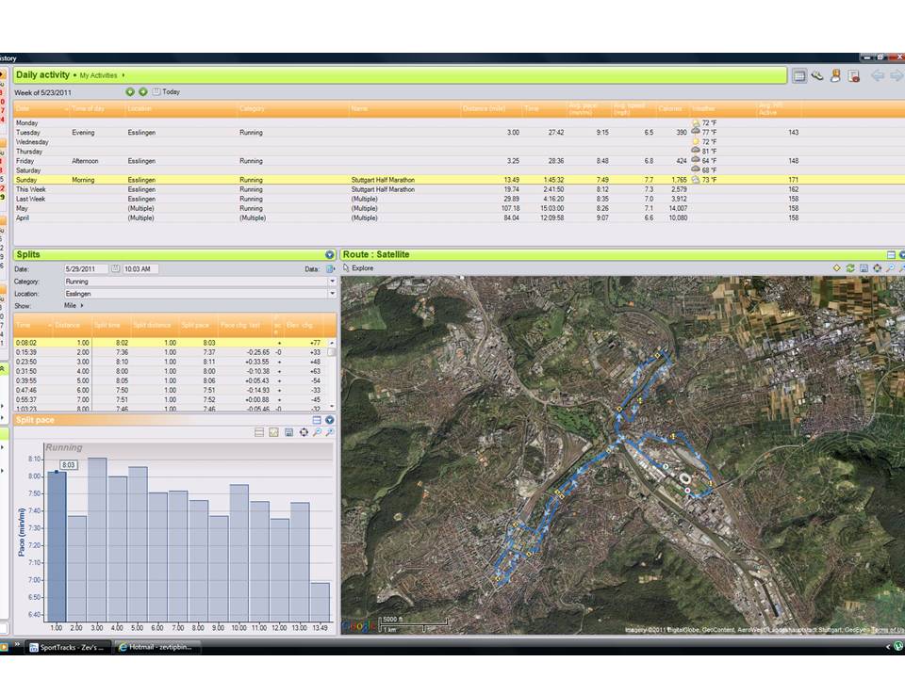Click the highlighted first bar in pace chart
Screen dimensions: 905x678
click(57, 546)
